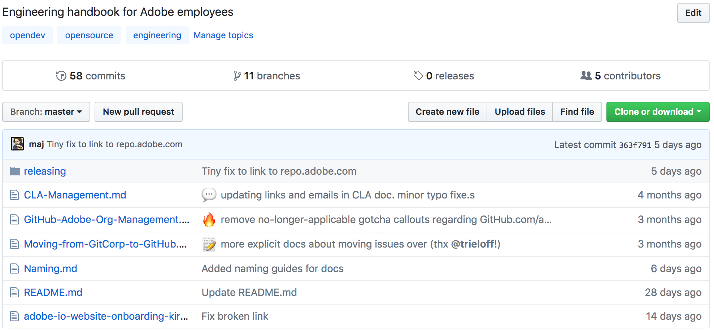
Task: Open the Branch: master dropdown
Action: point(46,112)
